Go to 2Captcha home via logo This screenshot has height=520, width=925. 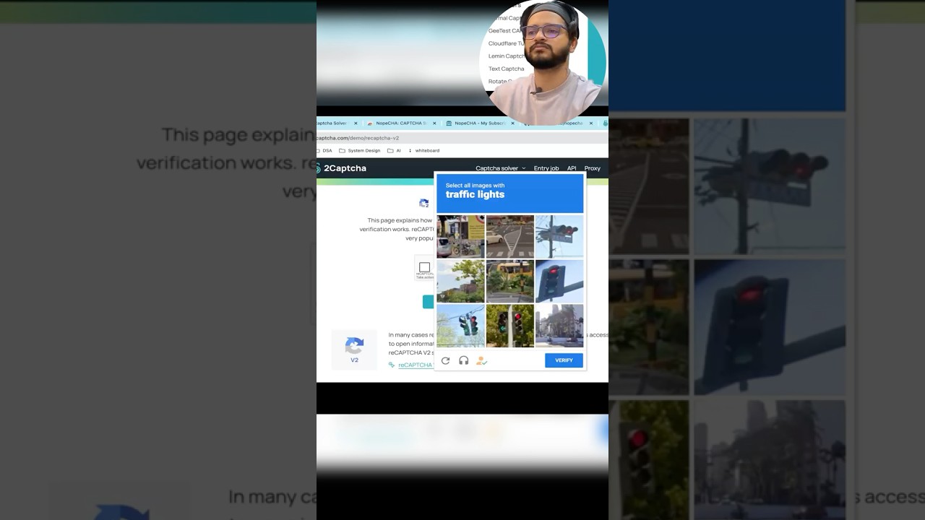click(342, 168)
